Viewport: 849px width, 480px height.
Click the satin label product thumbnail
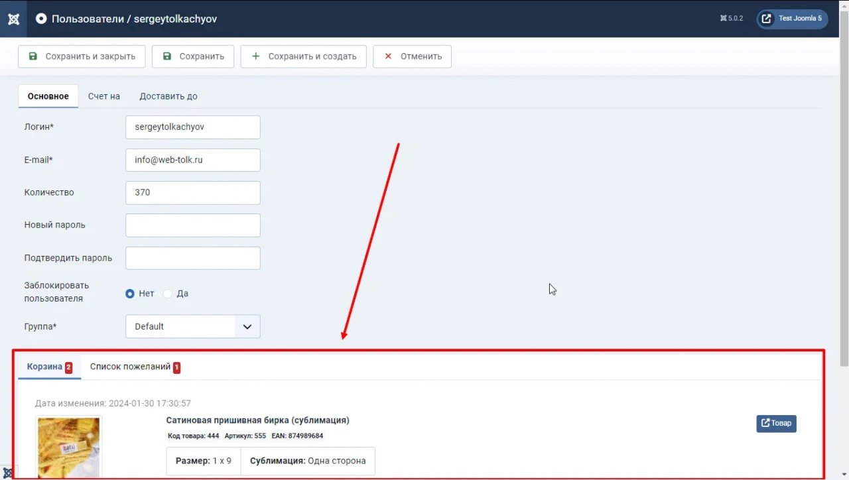tap(69, 447)
